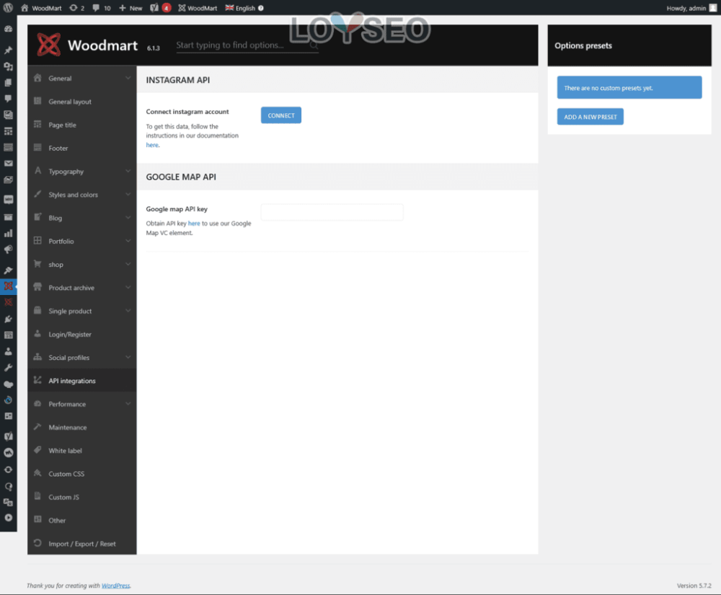The image size is (721, 595).
Task: Expand the General section chevron
Action: [x=128, y=78]
